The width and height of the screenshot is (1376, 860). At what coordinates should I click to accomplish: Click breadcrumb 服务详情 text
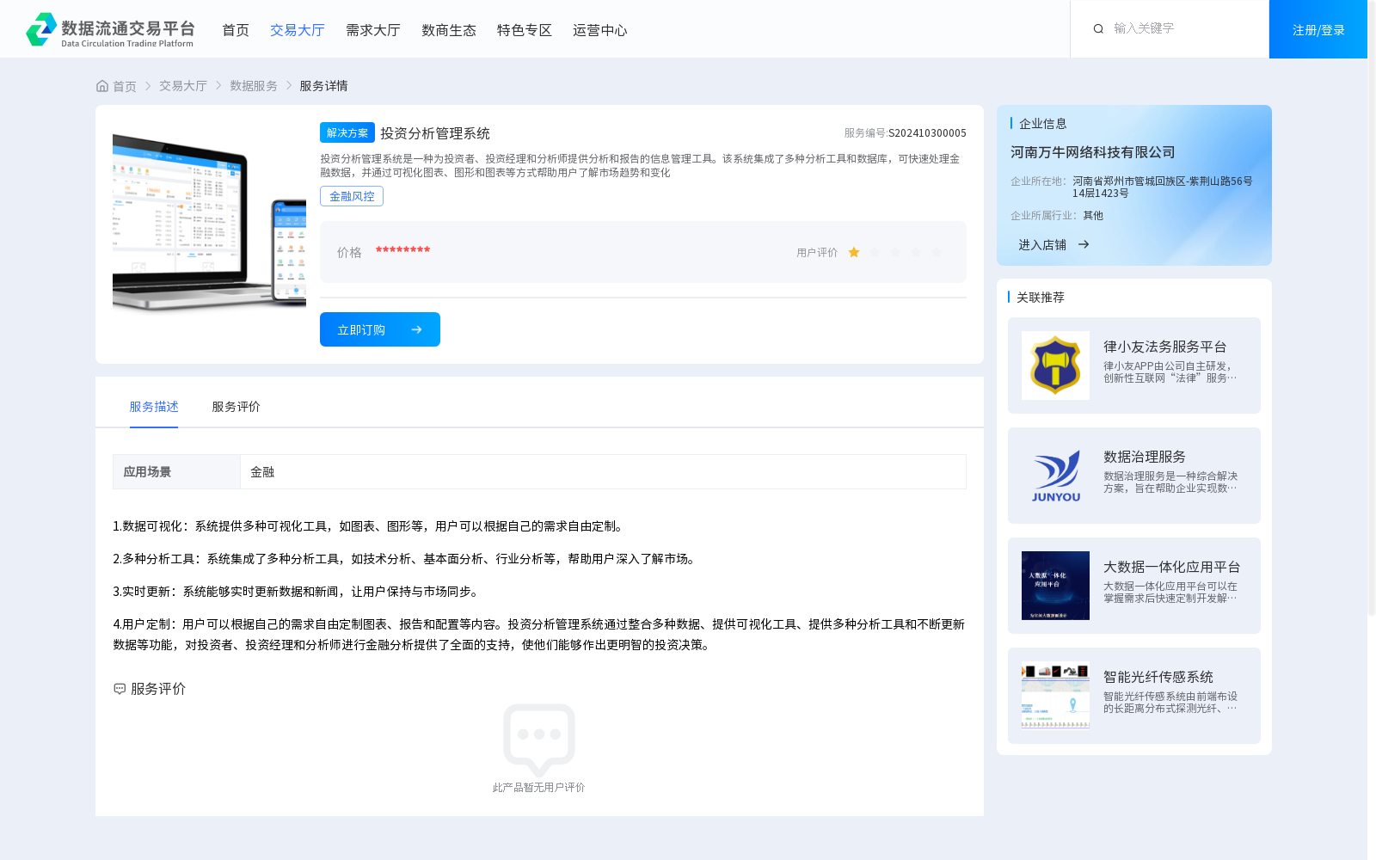point(324,86)
